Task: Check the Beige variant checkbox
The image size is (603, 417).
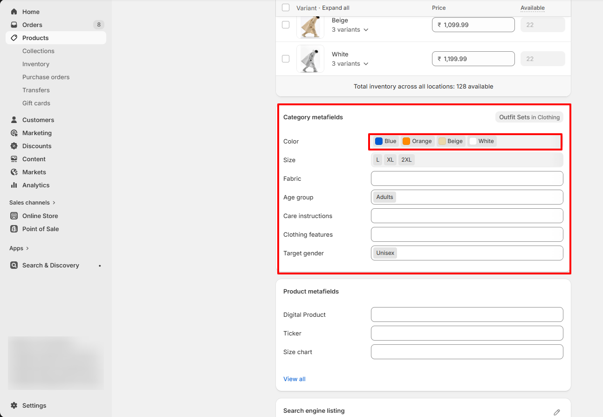Action: tap(286, 25)
